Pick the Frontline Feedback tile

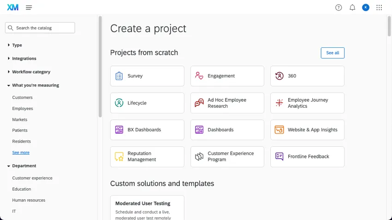pyautogui.click(x=307, y=156)
